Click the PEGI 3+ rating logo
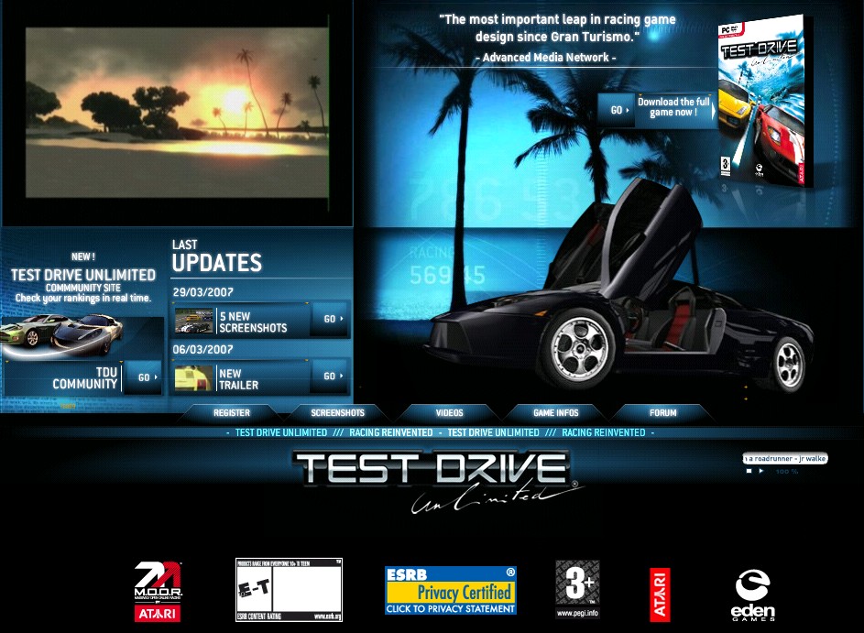The height and width of the screenshot is (633, 864). pos(577,589)
